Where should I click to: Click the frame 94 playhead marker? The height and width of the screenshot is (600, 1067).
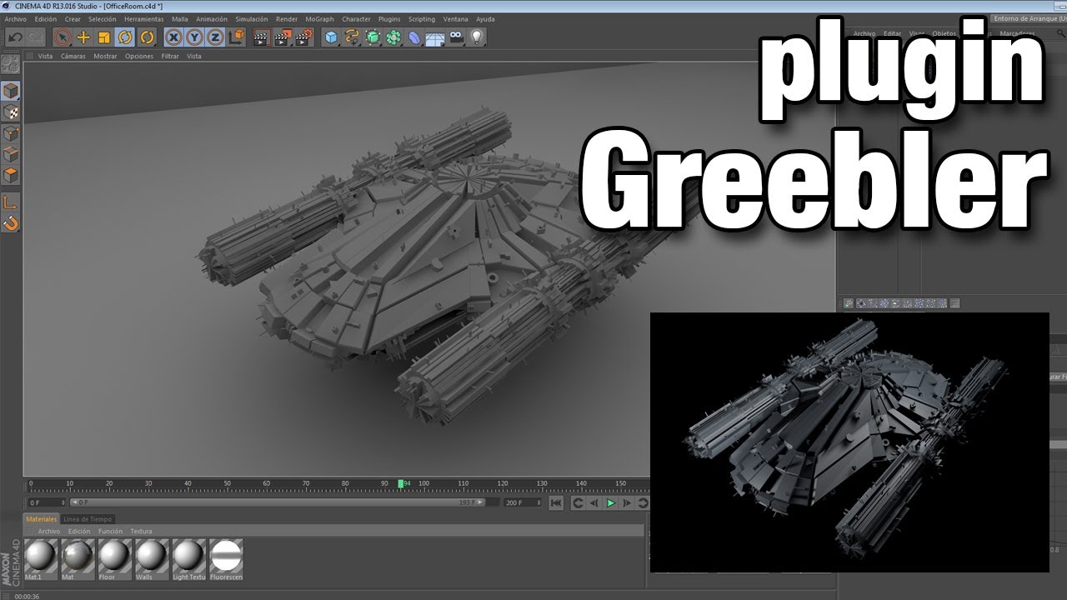pos(401,483)
